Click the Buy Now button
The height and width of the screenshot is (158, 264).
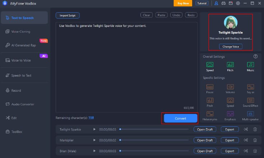pos(183,3)
